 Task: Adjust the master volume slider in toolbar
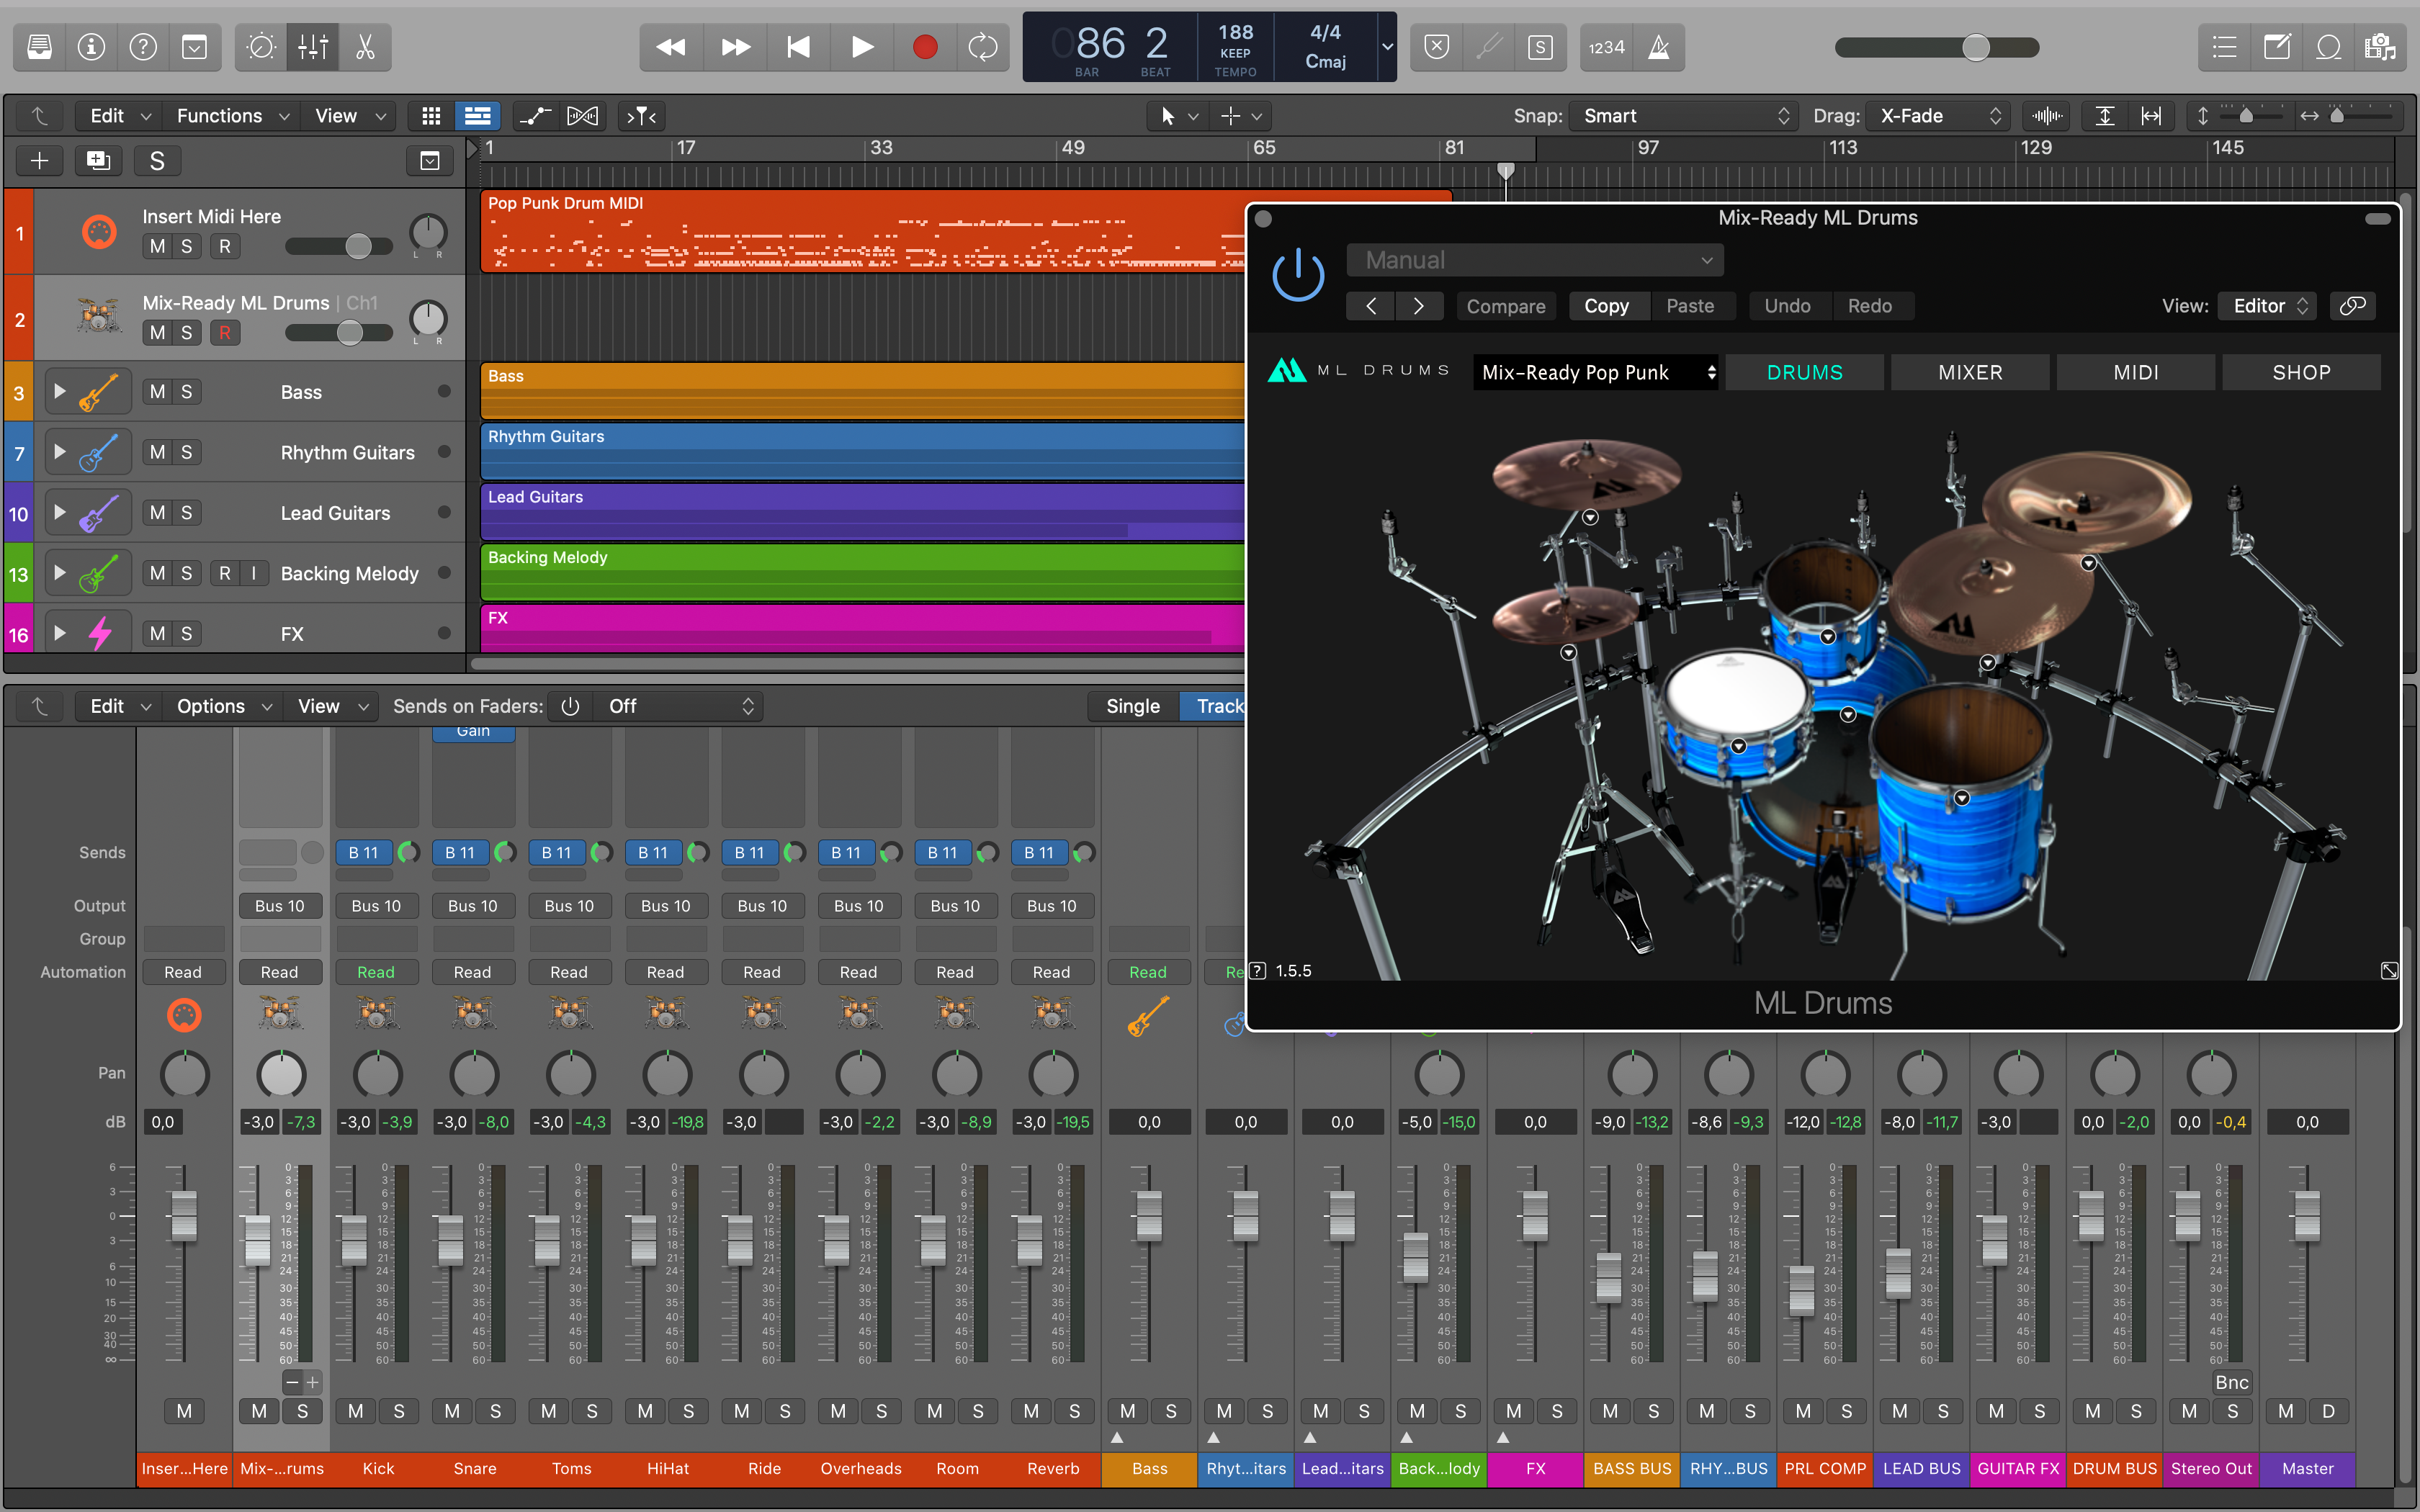(x=1975, y=47)
